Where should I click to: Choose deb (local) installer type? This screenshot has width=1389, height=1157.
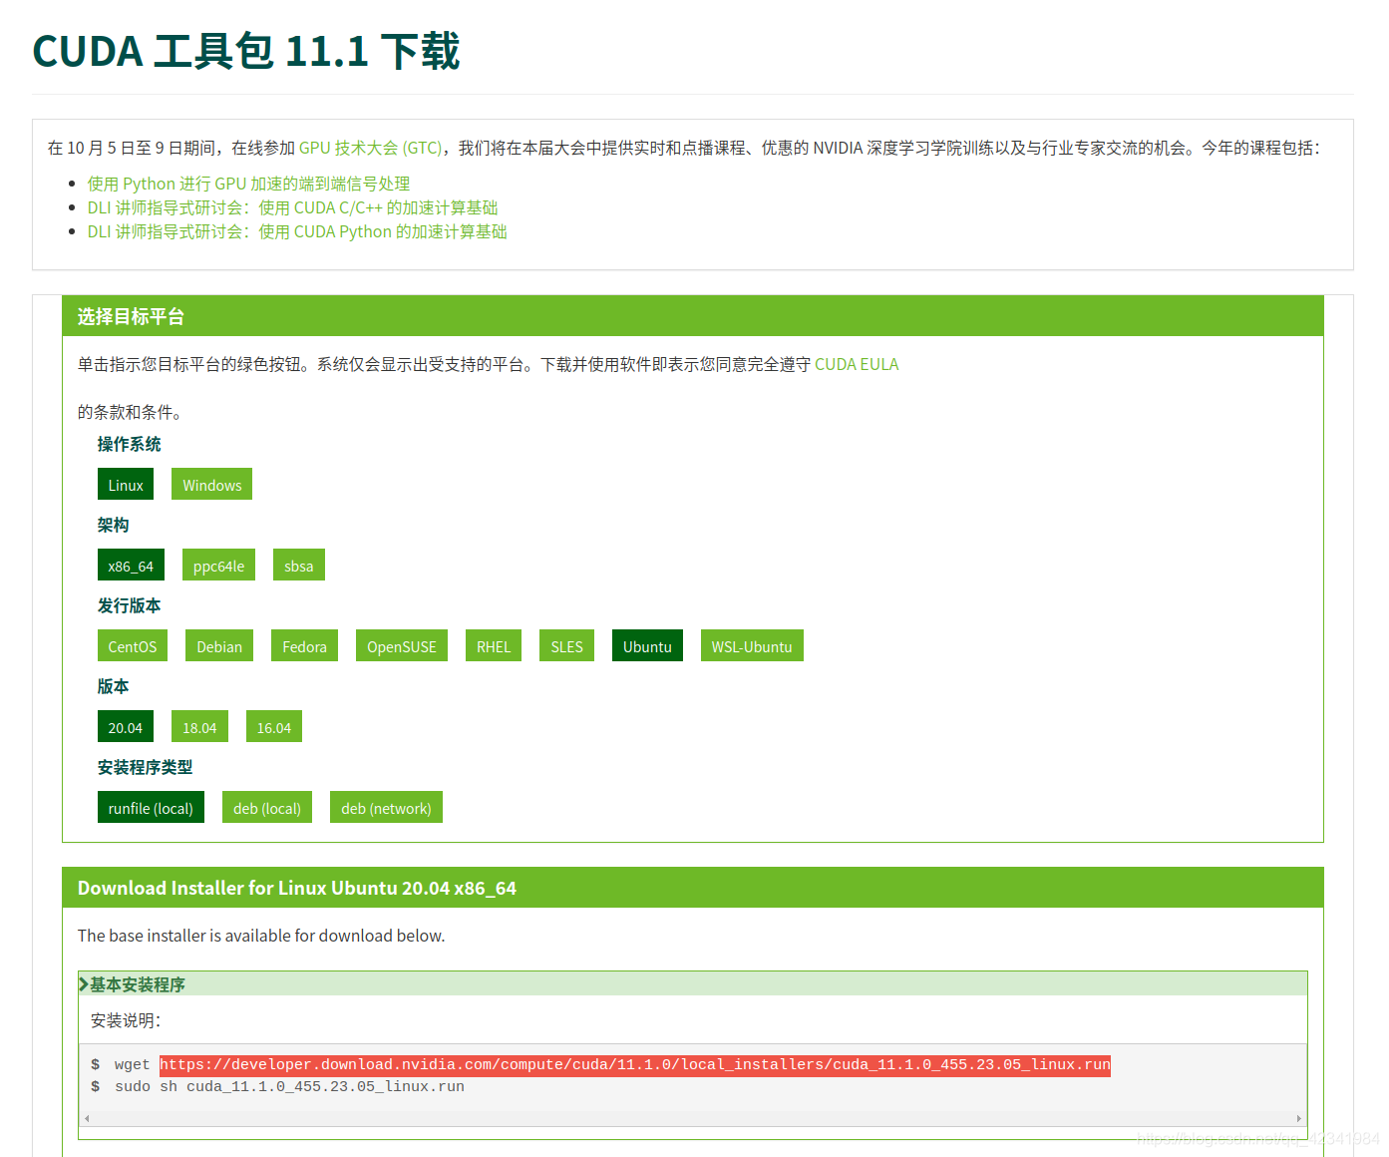[x=267, y=808]
